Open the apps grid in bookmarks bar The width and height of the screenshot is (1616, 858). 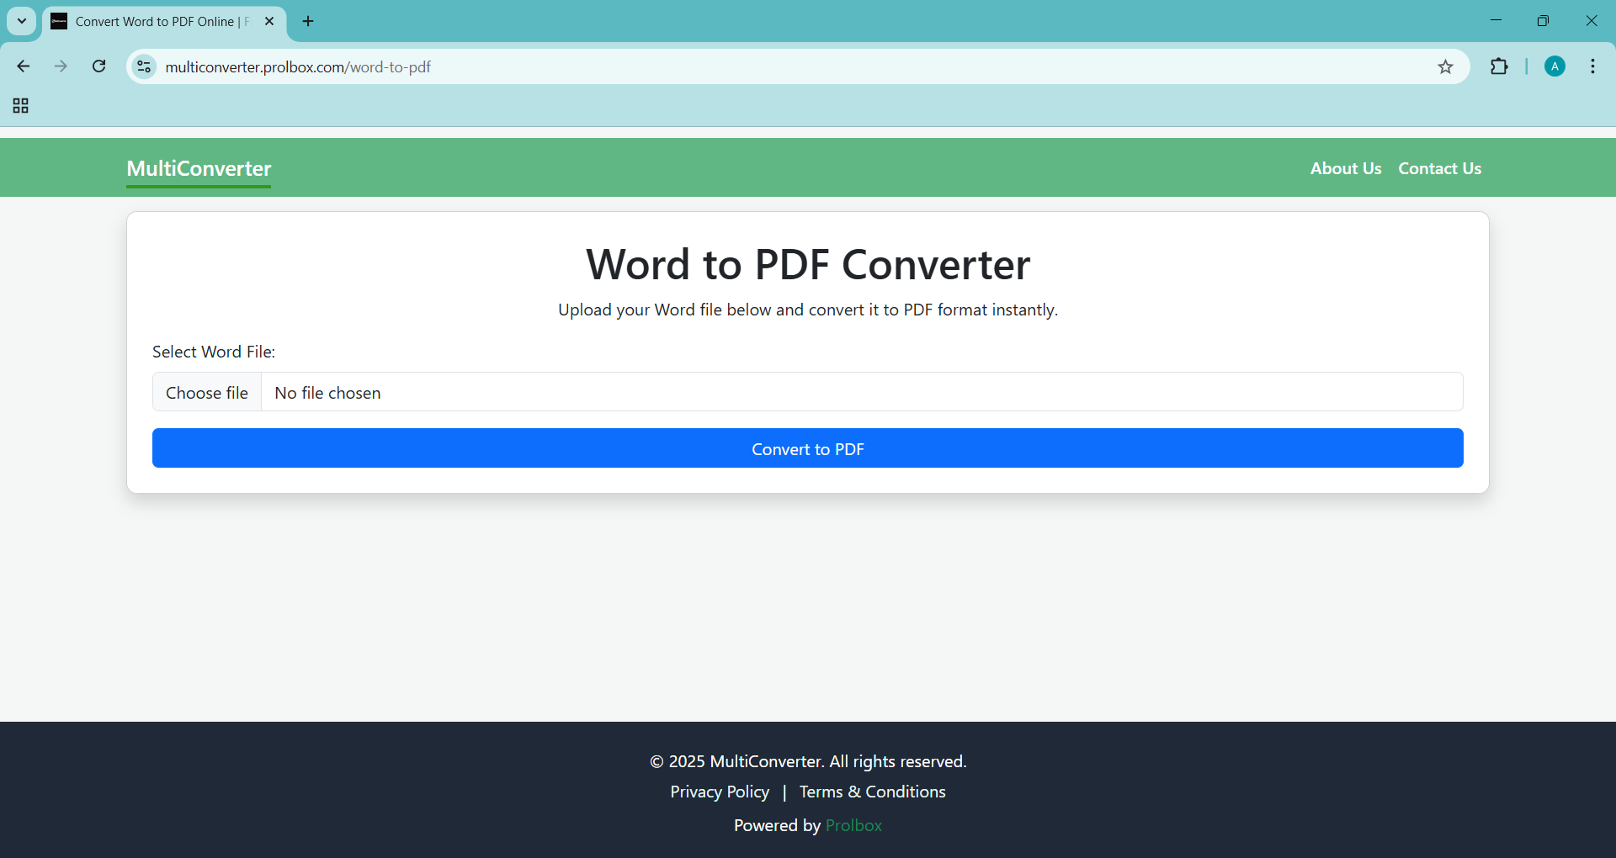pyautogui.click(x=21, y=106)
